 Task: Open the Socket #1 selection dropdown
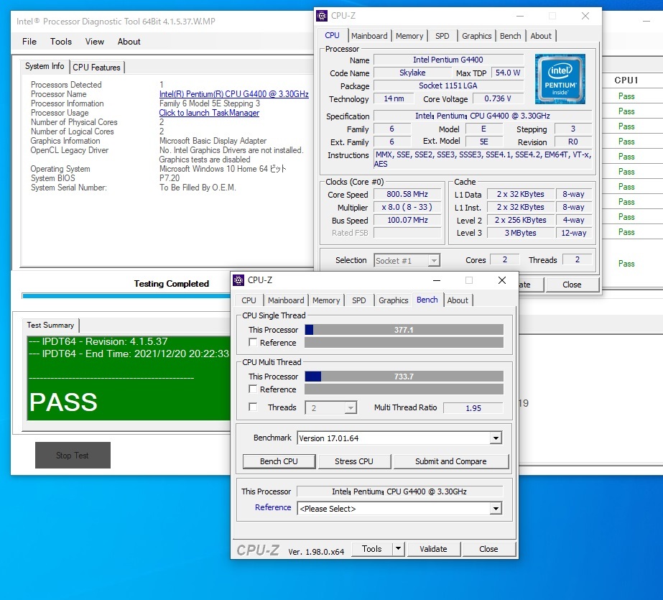point(434,261)
